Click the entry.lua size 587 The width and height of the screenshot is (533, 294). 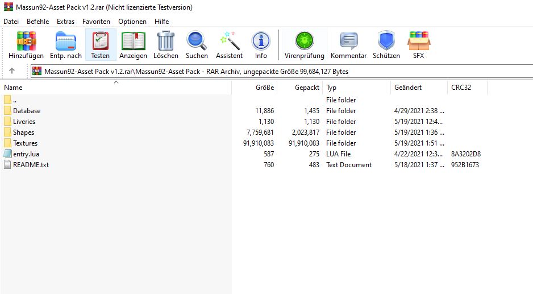point(269,154)
